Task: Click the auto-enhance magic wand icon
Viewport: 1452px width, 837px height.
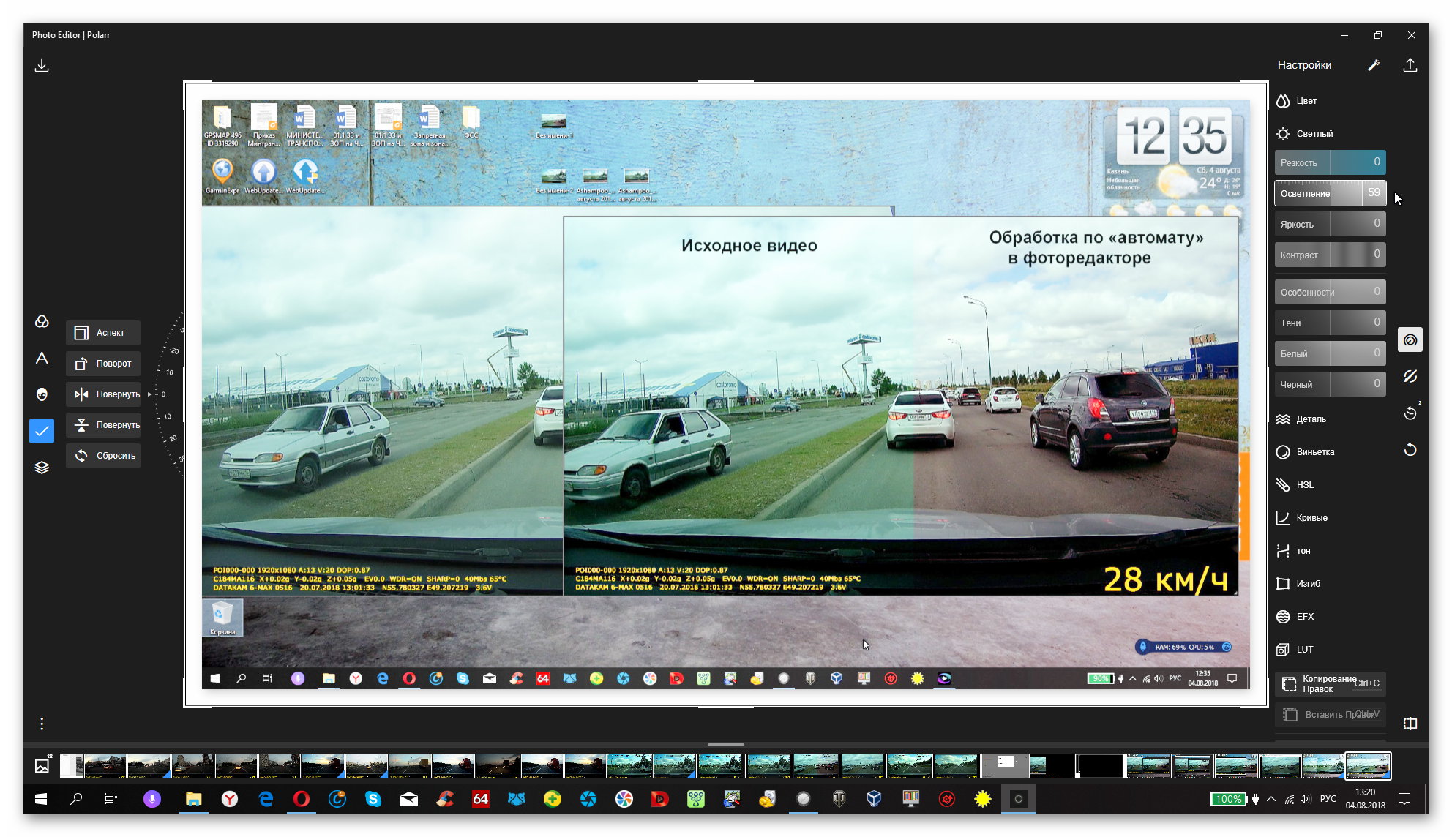Action: (x=1373, y=66)
